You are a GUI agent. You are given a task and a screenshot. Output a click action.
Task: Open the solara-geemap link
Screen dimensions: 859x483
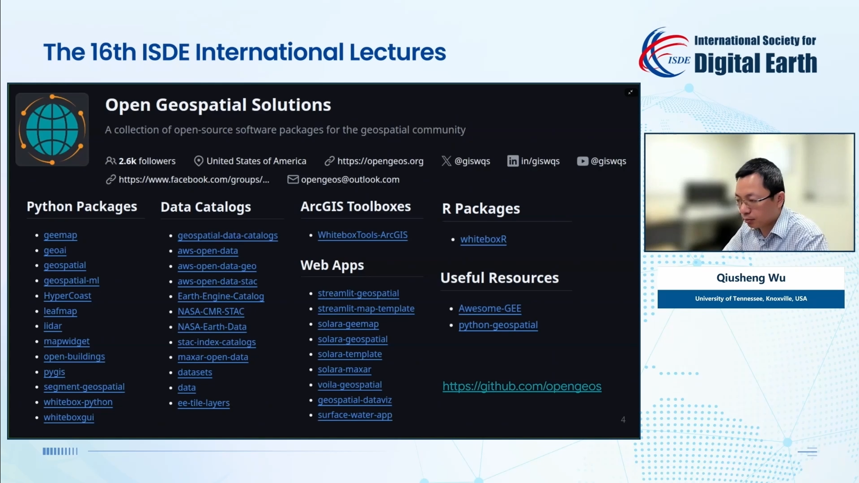click(x=349, y=324)
